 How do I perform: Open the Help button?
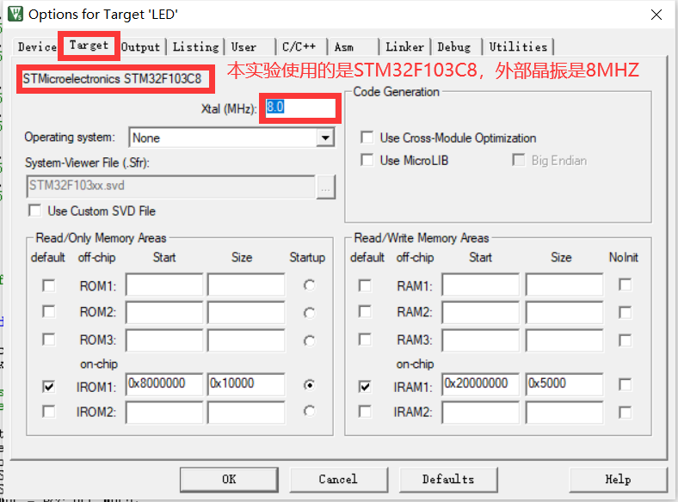click(x=619, y=479)
